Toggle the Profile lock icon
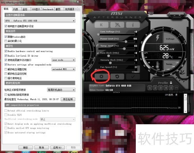 point(171,83)
